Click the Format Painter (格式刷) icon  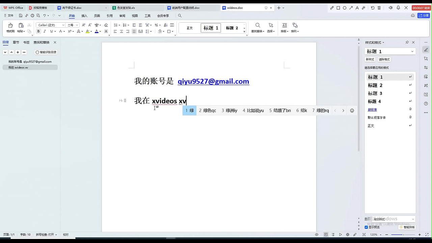pyautogui.click(x=10, y=25)
